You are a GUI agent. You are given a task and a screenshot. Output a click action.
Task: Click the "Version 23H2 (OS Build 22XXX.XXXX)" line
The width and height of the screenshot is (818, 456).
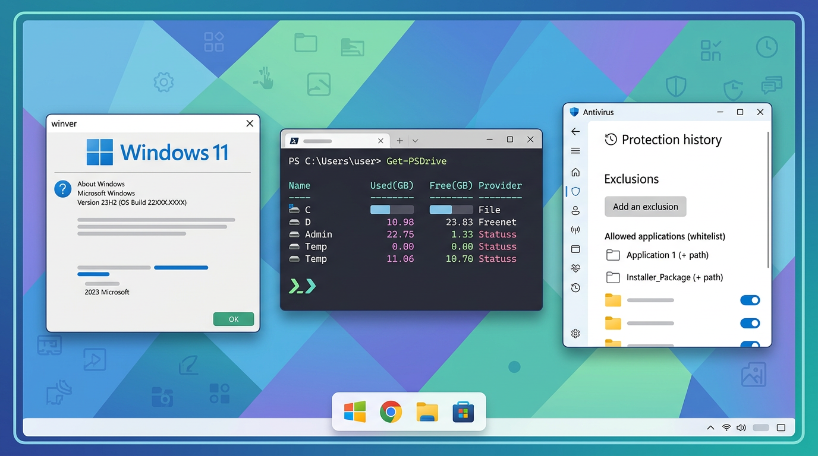tap(132, 202)
